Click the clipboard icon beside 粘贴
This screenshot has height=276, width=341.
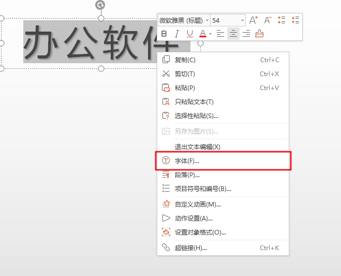[166, 88]
